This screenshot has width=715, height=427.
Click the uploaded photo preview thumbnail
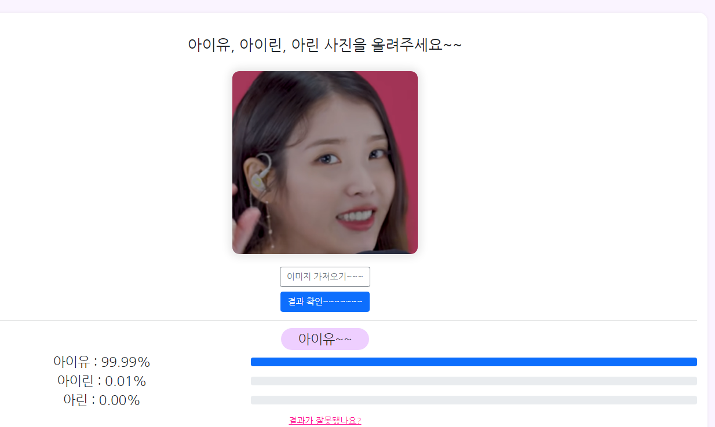coord(325,163)
